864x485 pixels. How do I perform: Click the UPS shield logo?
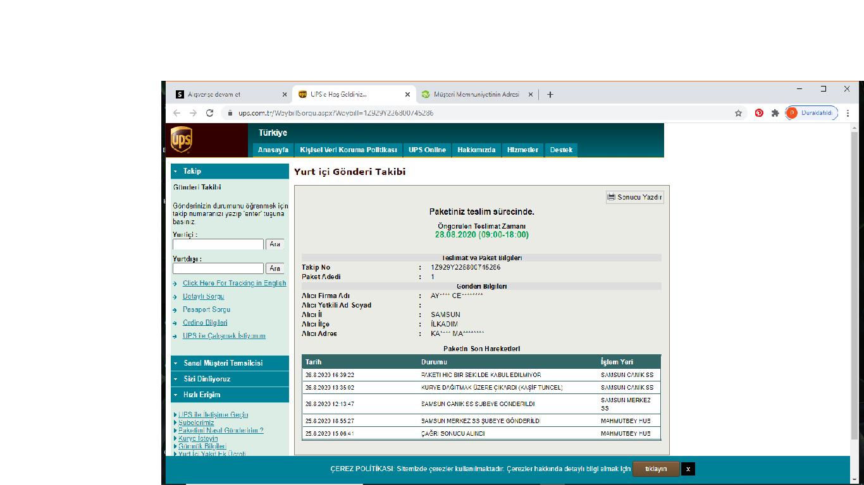(x=181, y=140)
